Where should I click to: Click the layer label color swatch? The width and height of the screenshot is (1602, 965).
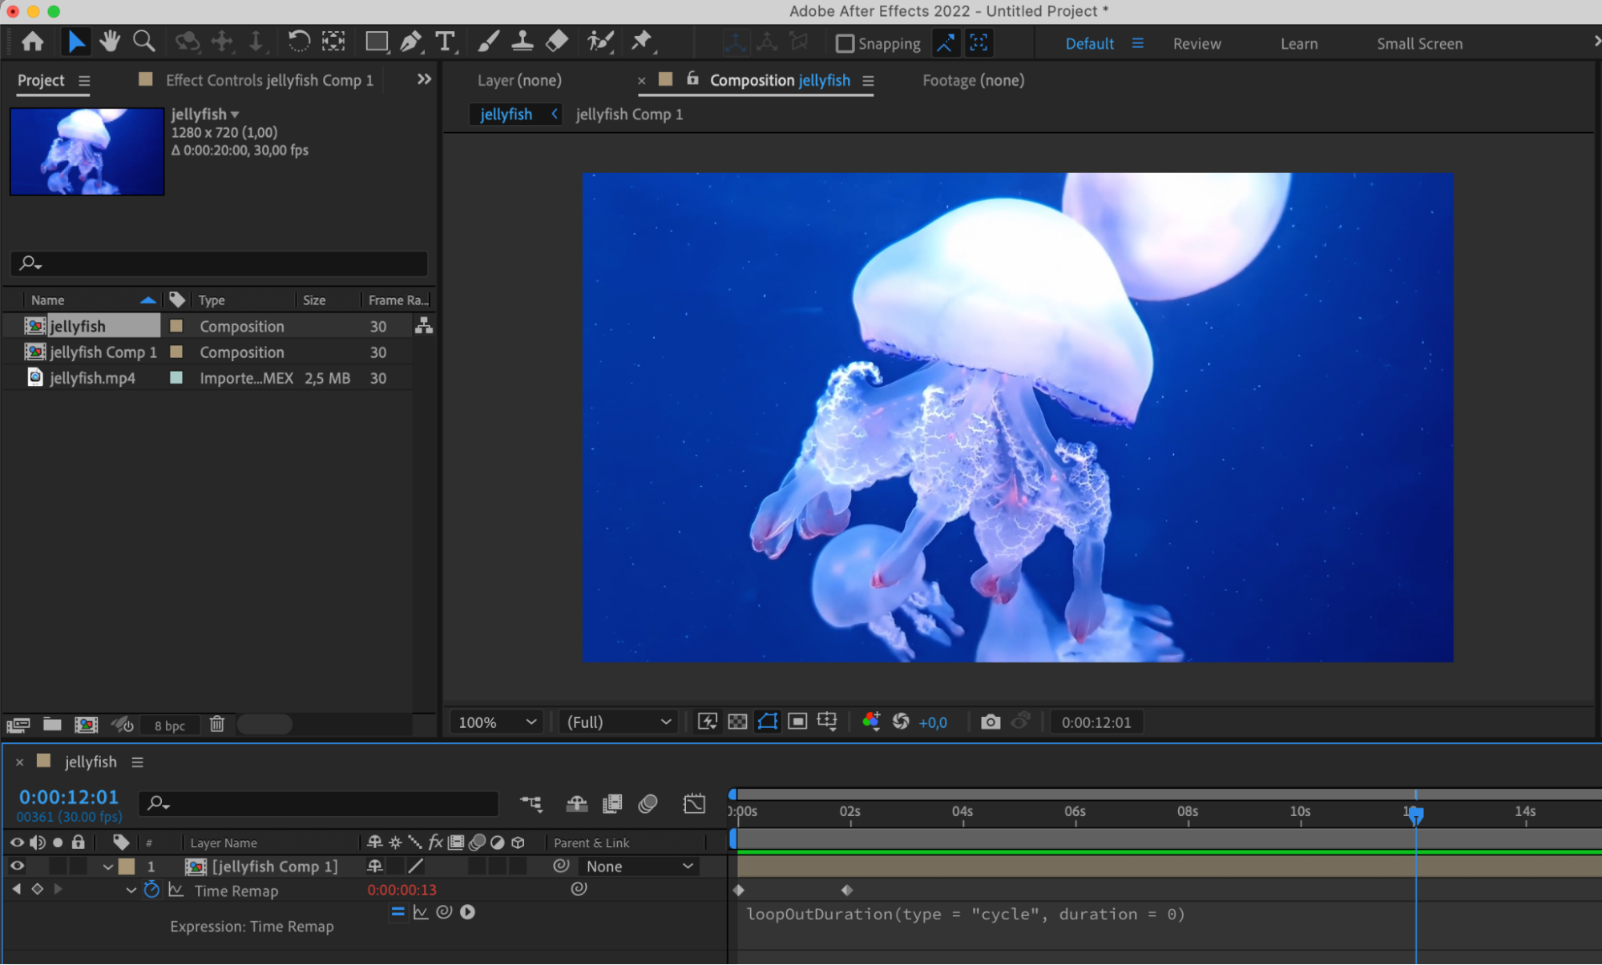point(127,866)
